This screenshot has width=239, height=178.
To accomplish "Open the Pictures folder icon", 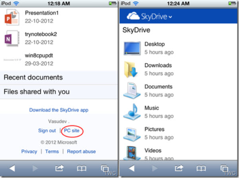I will click(132, 134).
